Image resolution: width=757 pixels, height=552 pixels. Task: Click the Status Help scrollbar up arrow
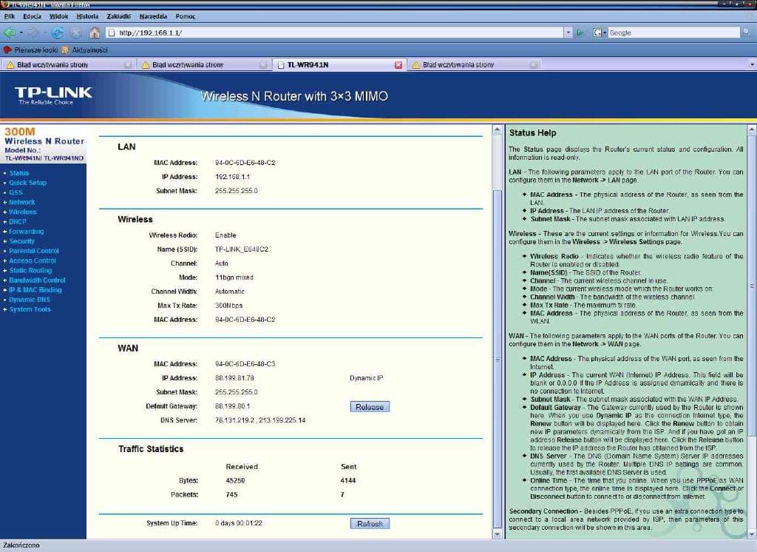tap(752, 130)
